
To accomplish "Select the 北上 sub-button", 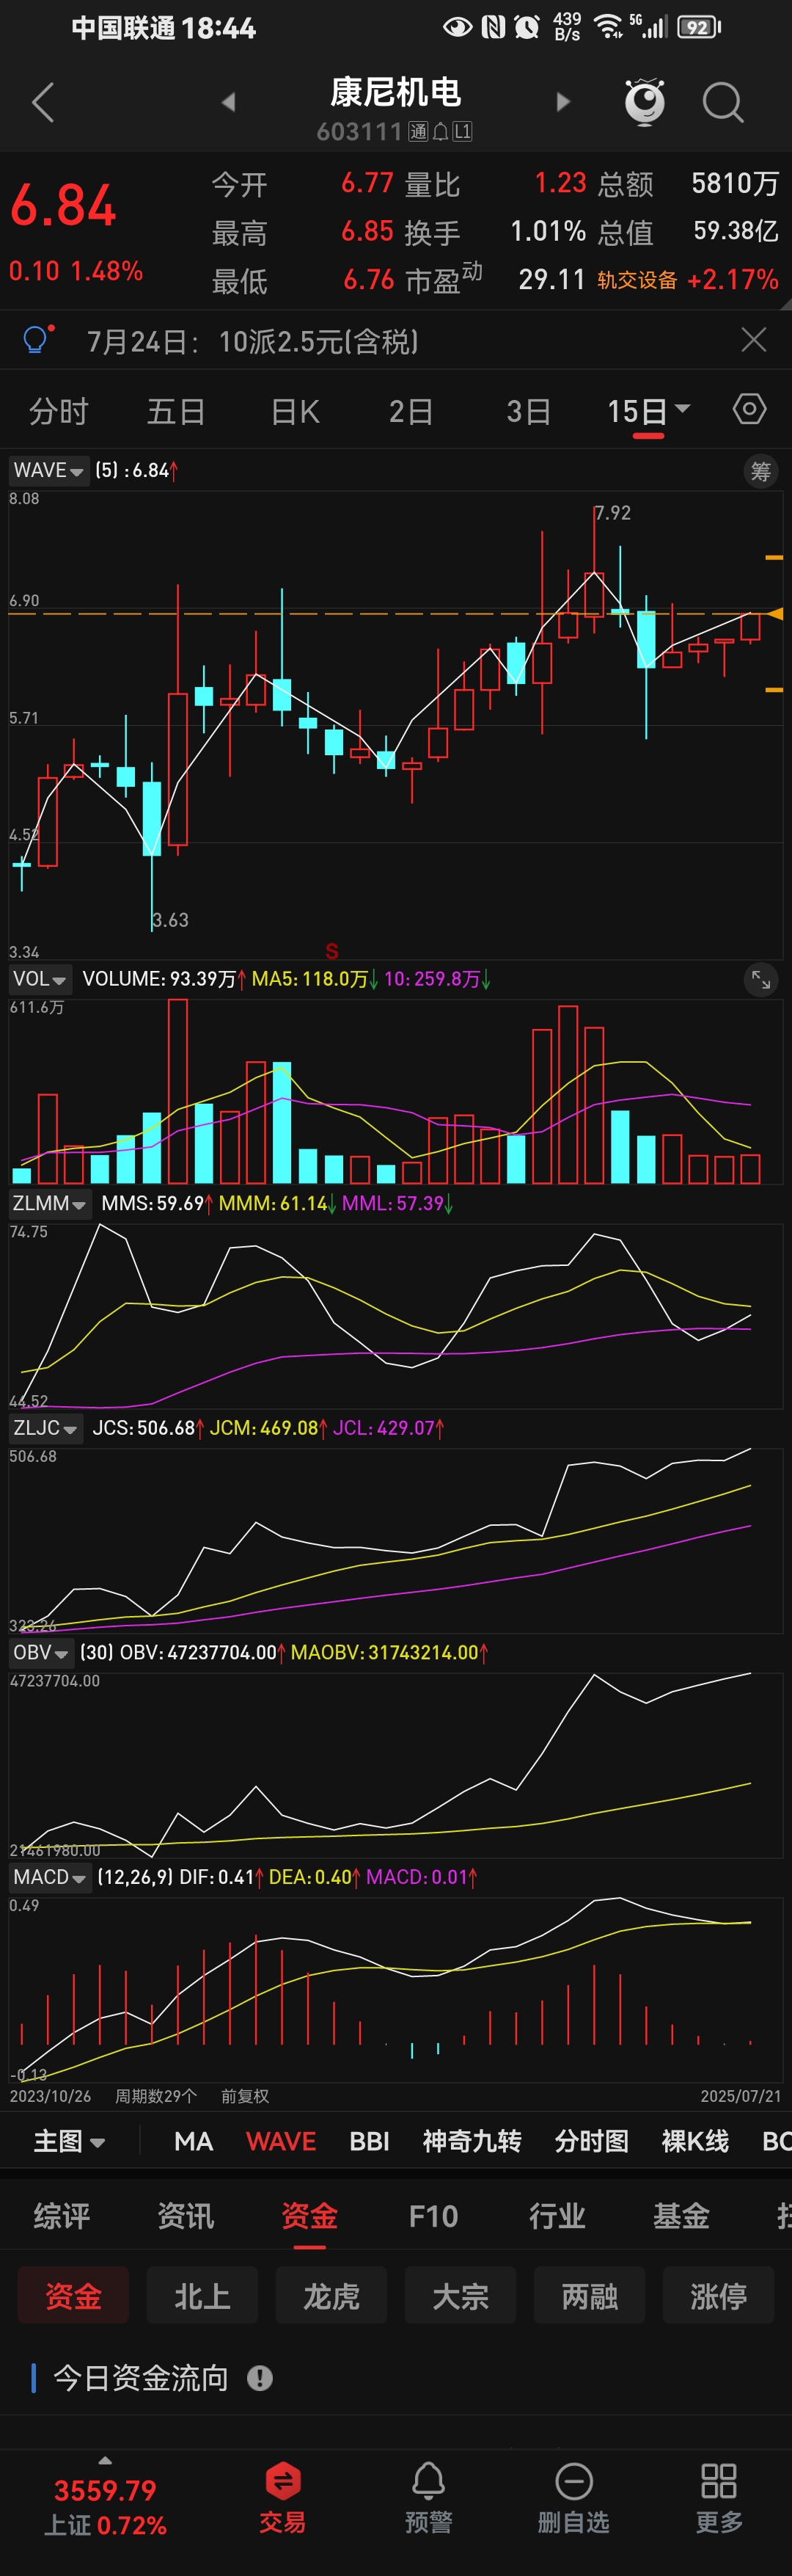I will coord(202,2295).
